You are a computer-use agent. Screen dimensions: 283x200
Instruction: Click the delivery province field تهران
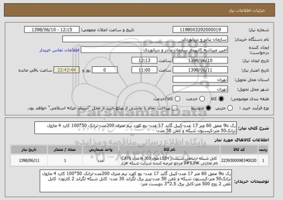pyautogui.click(x=200, y=80)
